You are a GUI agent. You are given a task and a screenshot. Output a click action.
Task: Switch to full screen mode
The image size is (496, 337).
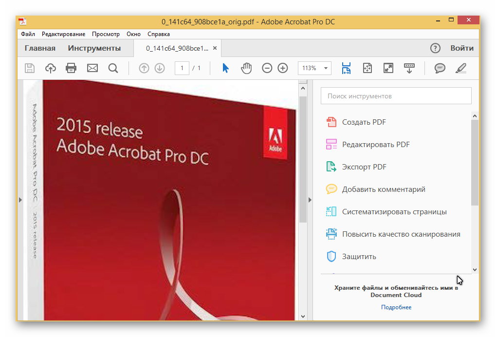coord(388,68)
